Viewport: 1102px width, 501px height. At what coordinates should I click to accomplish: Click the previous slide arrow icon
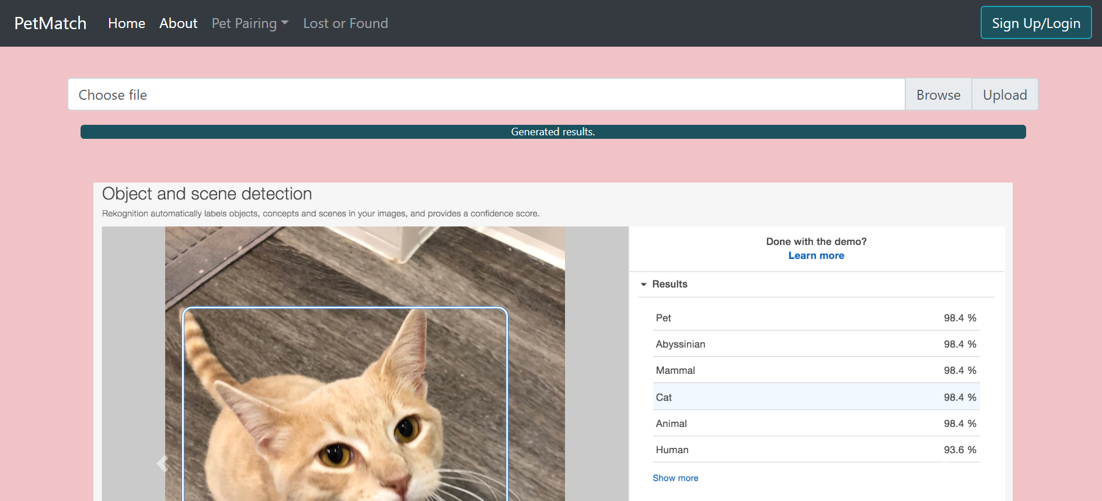(162, 464)
